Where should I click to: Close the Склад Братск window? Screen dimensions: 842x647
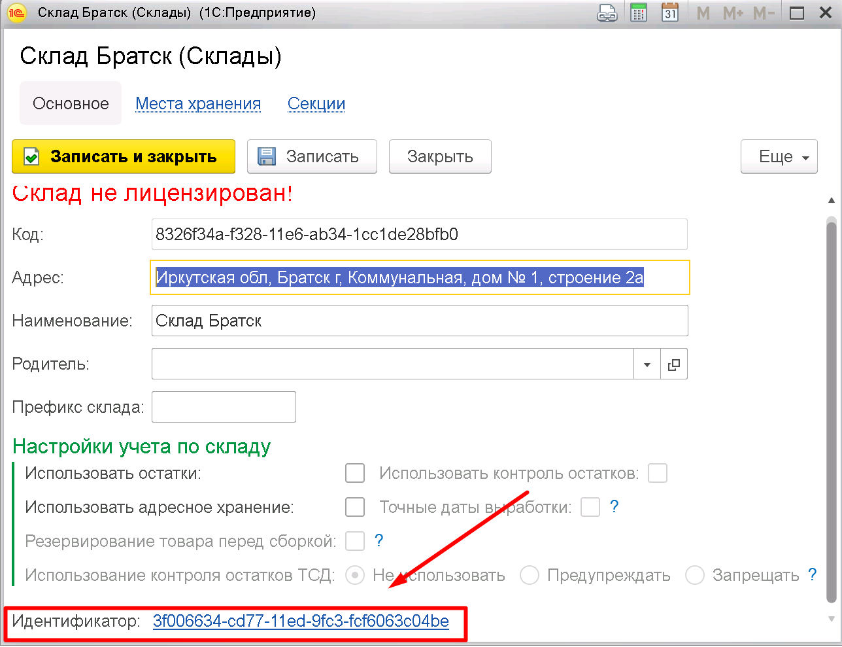(826, 13)
